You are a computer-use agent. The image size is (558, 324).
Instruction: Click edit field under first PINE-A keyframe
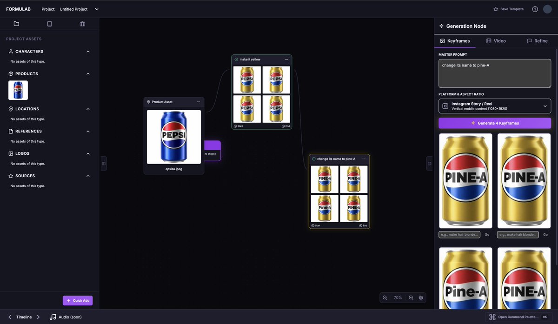[x=459, y=235]
